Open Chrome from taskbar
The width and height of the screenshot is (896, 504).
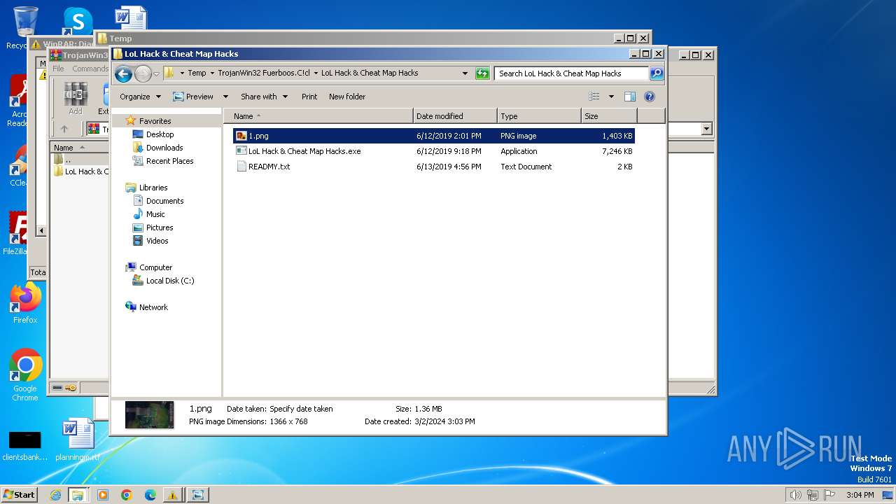pyautogui.click(x=127, y=495)
